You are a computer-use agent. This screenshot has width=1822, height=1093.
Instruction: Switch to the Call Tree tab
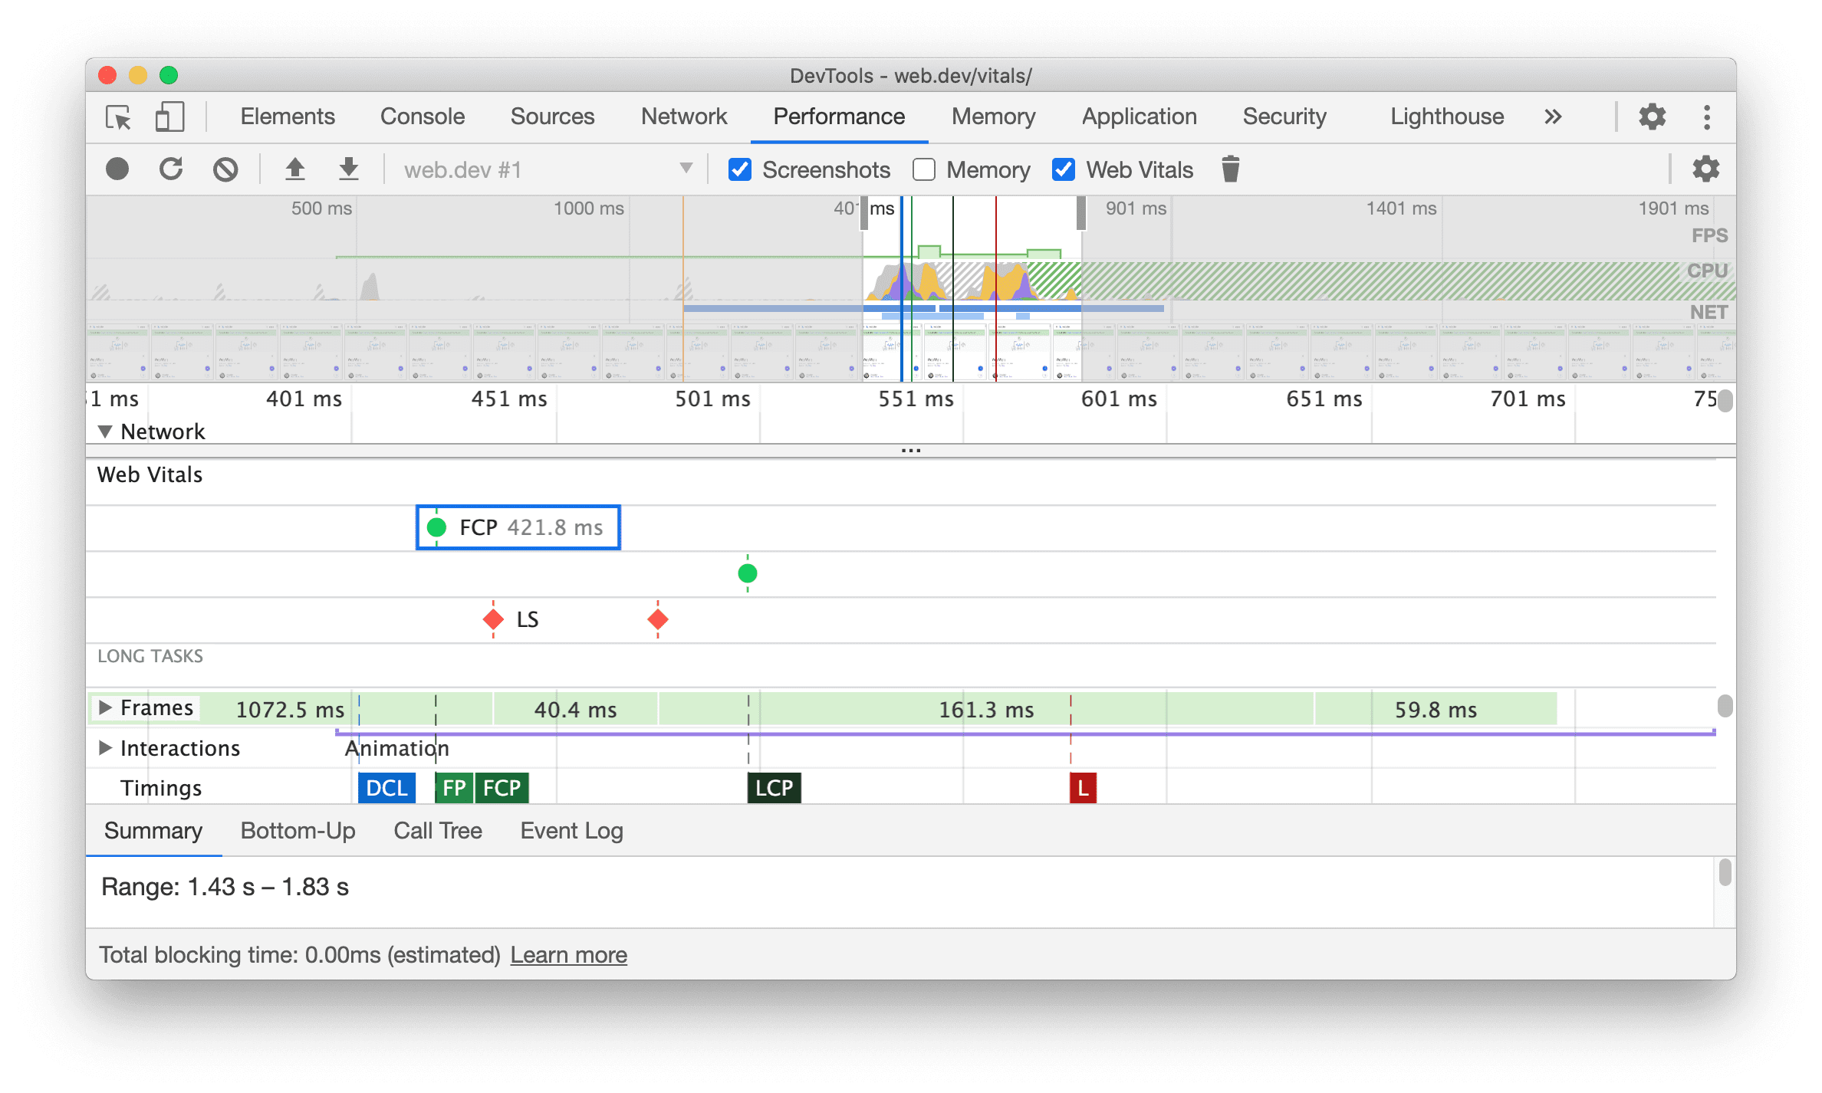pyautogui.click(x=437, y=832)
